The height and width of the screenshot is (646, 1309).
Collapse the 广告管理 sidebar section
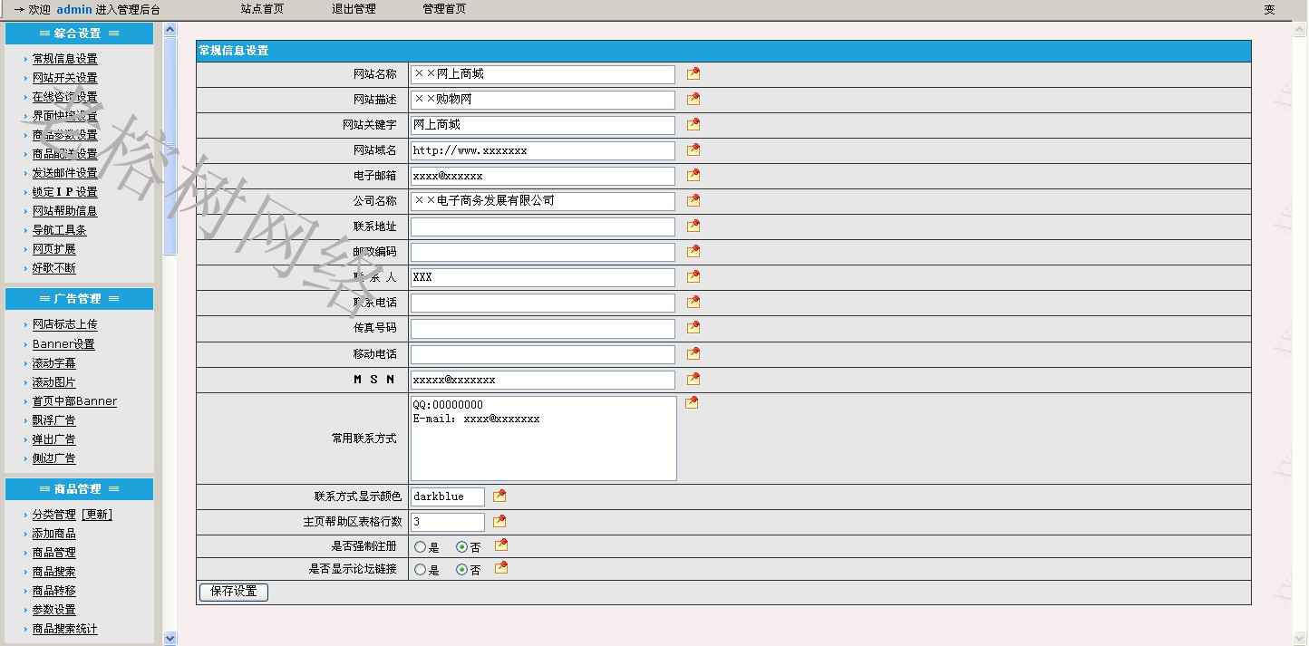pyautogui.click(x=79, y=299)
